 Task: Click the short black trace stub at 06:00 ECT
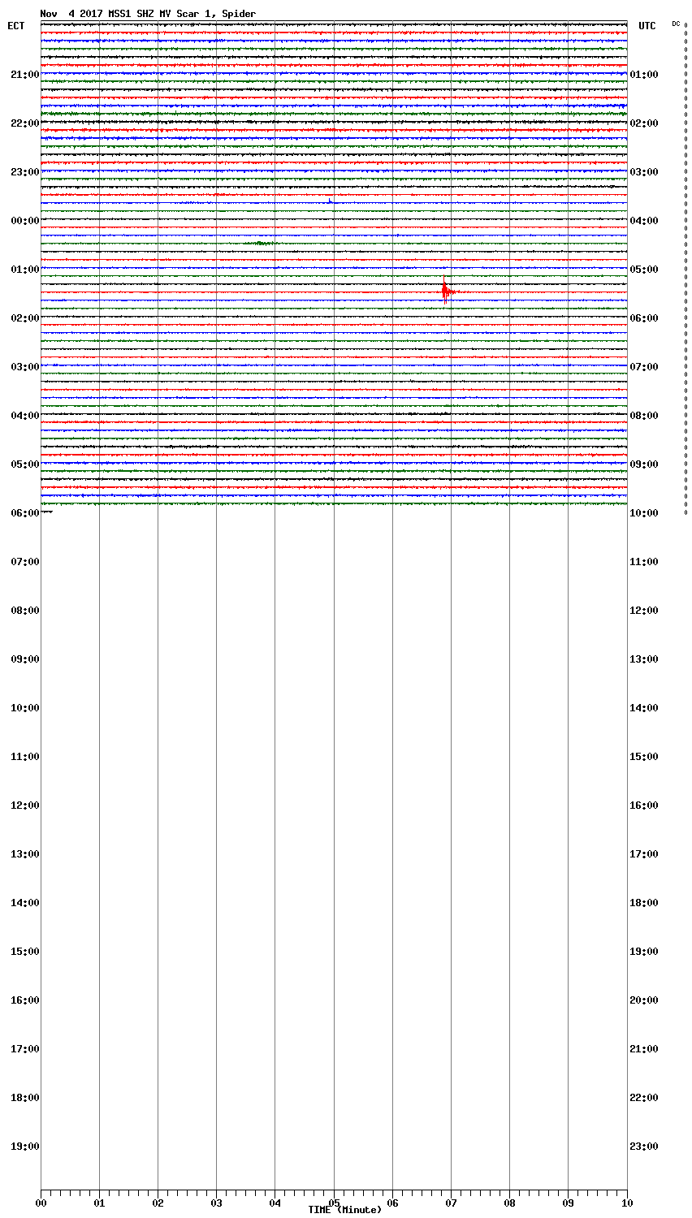[x=47, y=512]
